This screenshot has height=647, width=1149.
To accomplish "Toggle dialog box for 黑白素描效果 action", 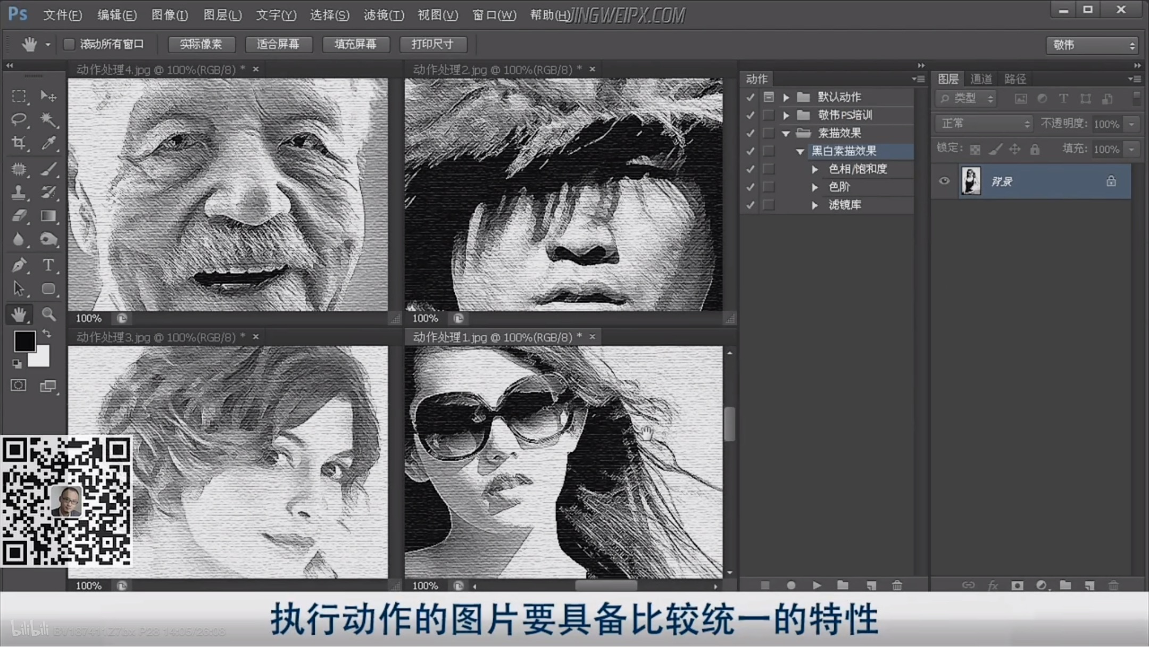I will click(769, 151).
